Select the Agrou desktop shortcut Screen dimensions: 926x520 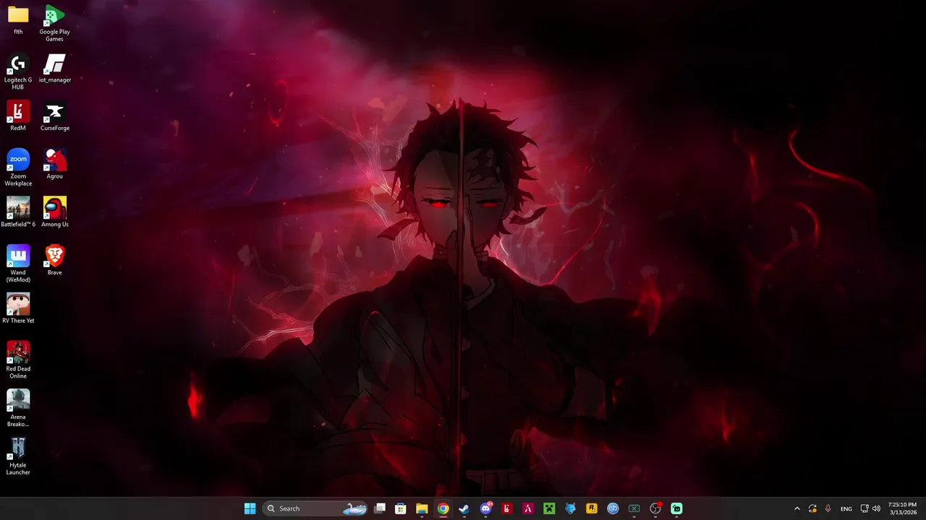(x=55, y=164)
